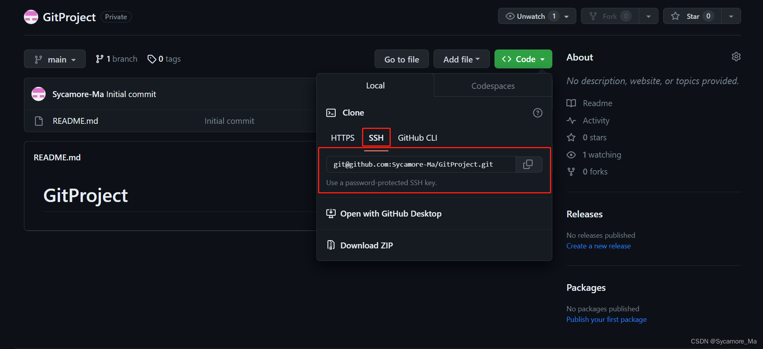Click the README.md panel heading
763x349 pixels.
57,157
